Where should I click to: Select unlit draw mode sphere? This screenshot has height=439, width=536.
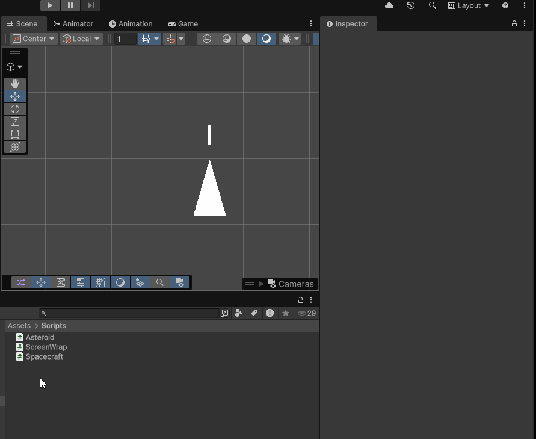pyautogui.click(x=247, y=39)
